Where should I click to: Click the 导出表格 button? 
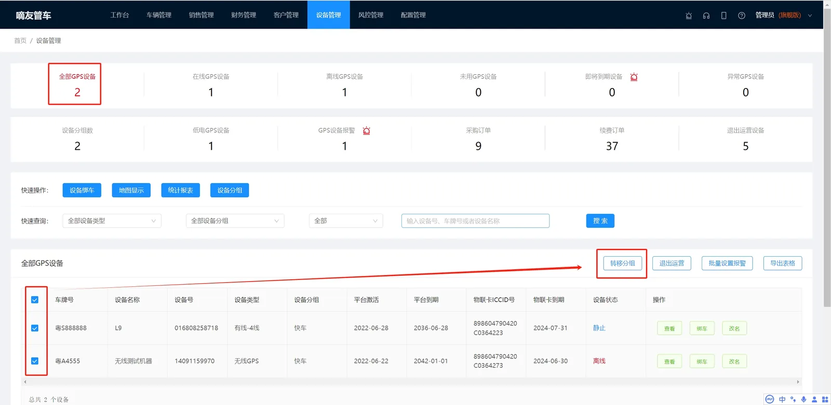pyautogui.click(x=783, y=263)
